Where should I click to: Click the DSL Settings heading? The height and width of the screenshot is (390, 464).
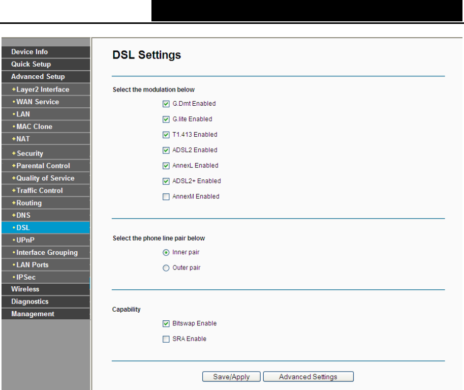(x=147, y=55)
